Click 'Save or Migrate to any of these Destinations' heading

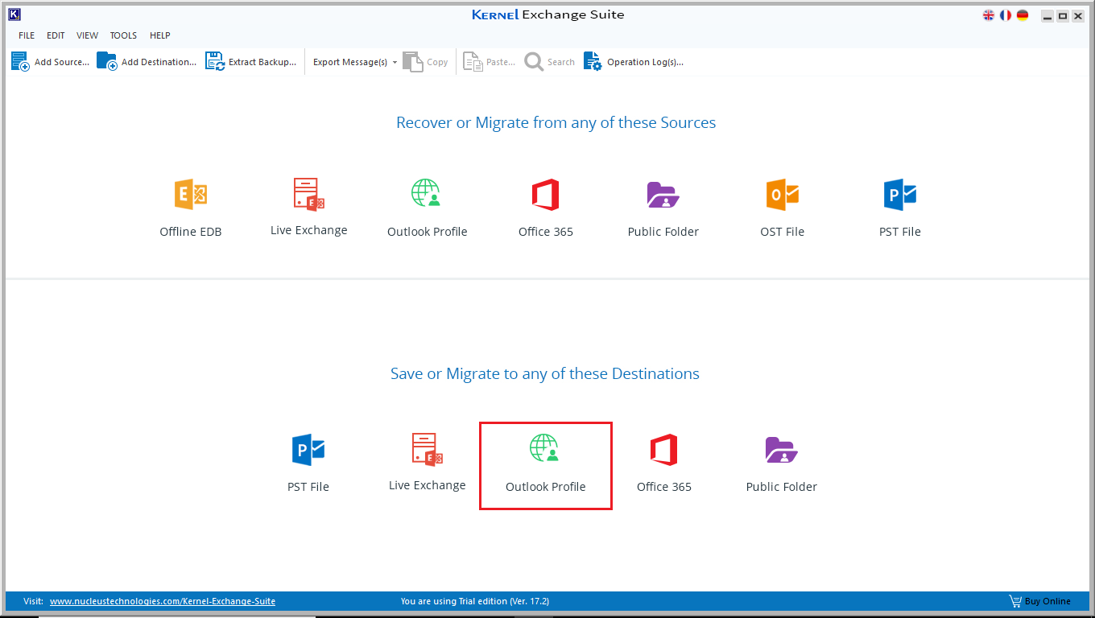tap(545, 373)
